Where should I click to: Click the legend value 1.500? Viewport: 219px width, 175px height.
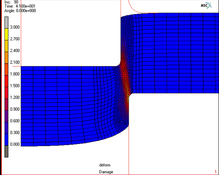click(15, 86)
